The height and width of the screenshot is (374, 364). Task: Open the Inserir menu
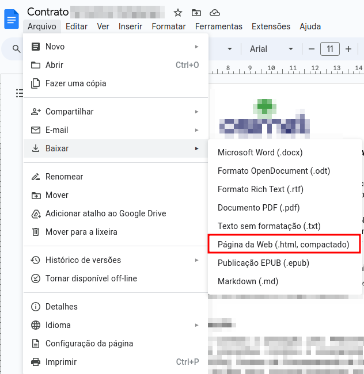[130, 26]
